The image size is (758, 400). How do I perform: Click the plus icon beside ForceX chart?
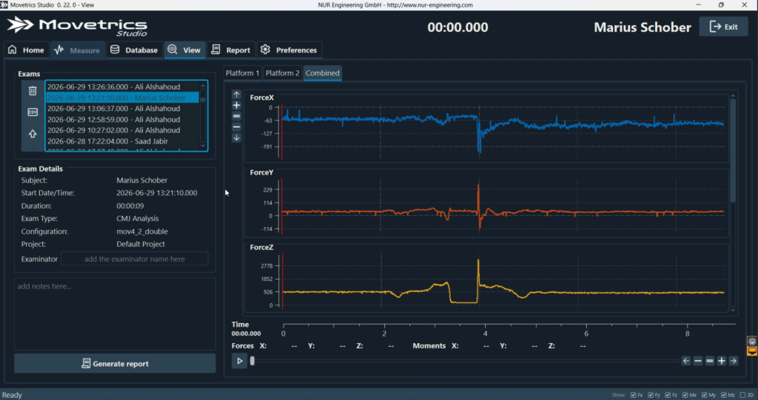[236, 105]
